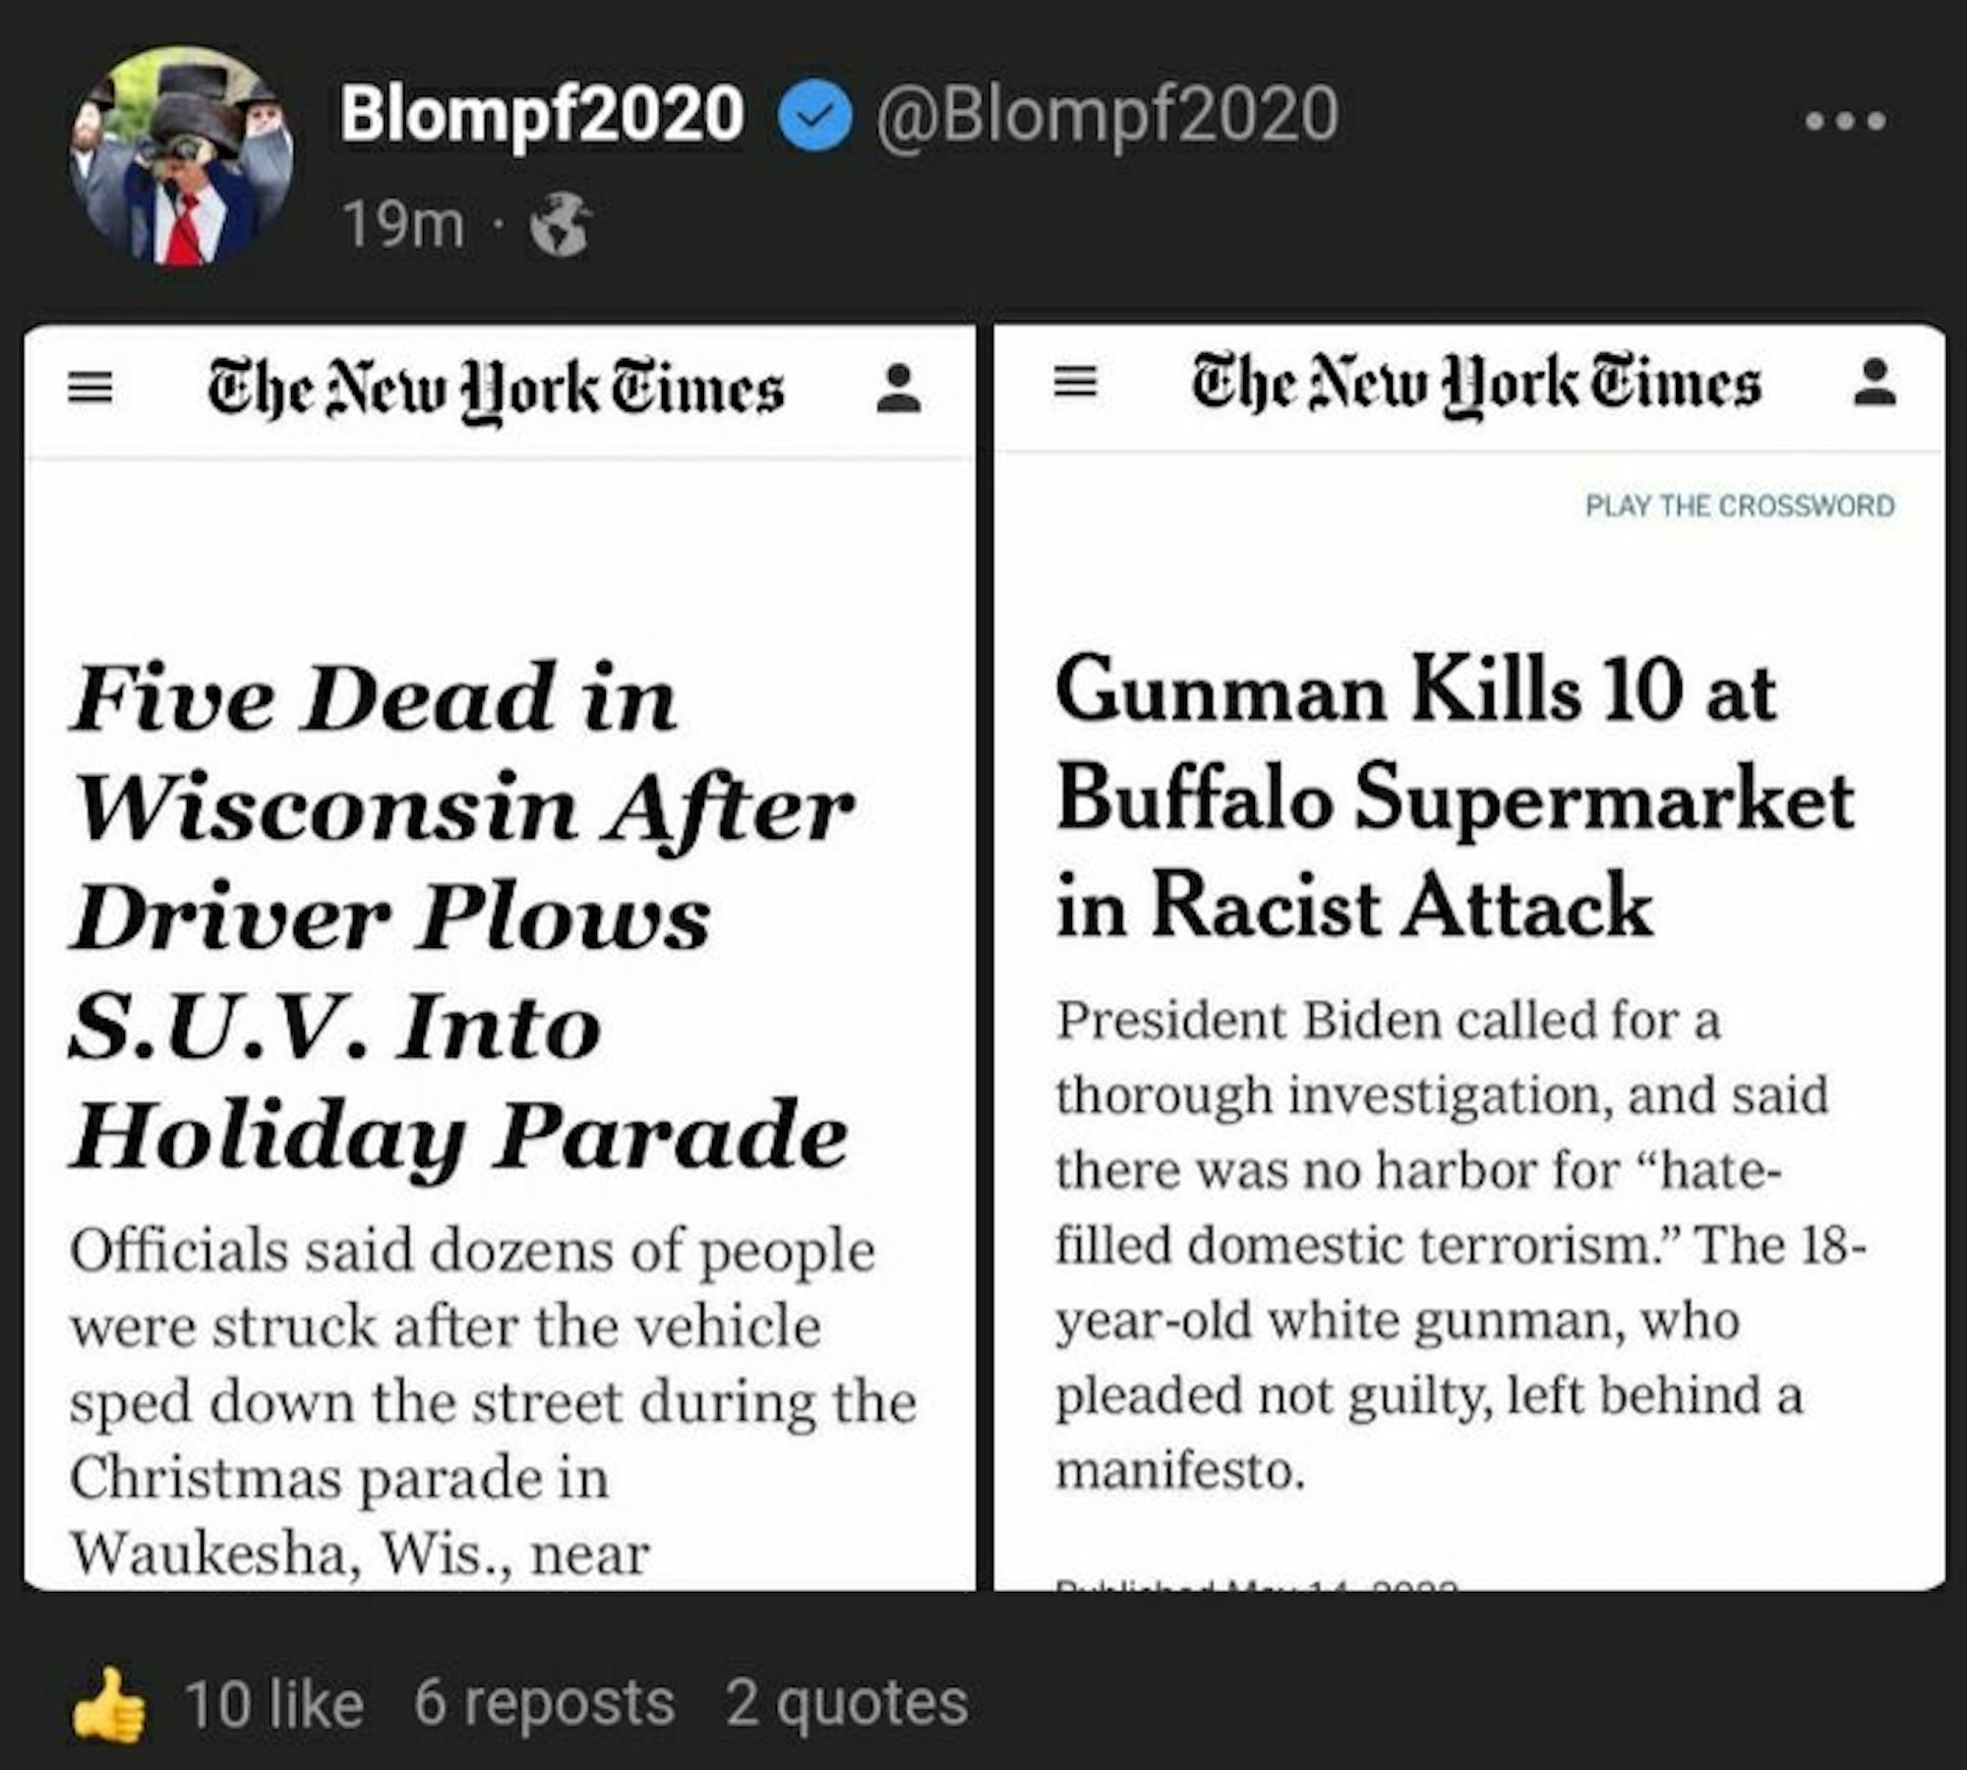This screenshot has height=1770, width=1967.
Task: View the 10 like count
Action: tap(272, 1704)
